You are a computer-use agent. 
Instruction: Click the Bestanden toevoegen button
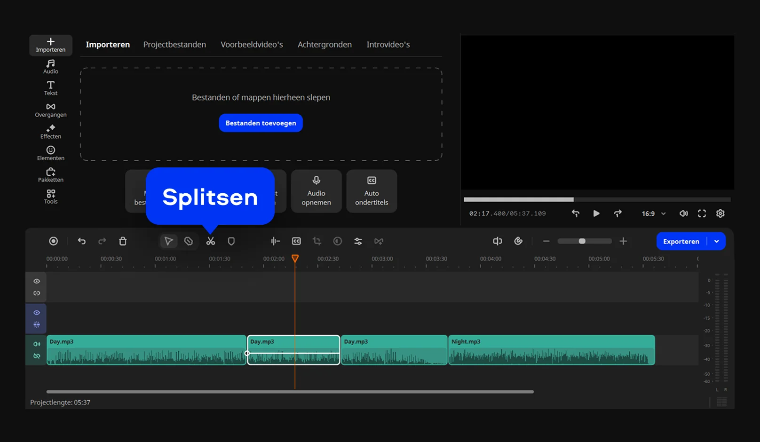pos(261,123)
